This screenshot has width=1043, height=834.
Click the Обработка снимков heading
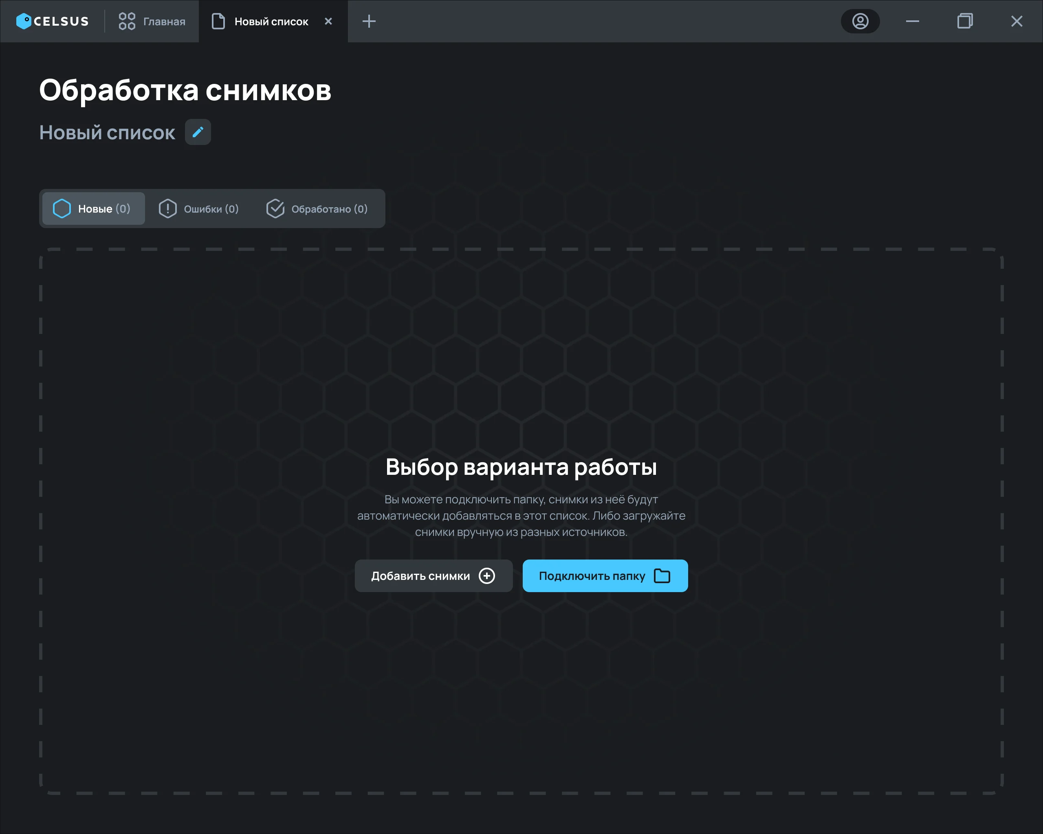[x=185, y=90]
